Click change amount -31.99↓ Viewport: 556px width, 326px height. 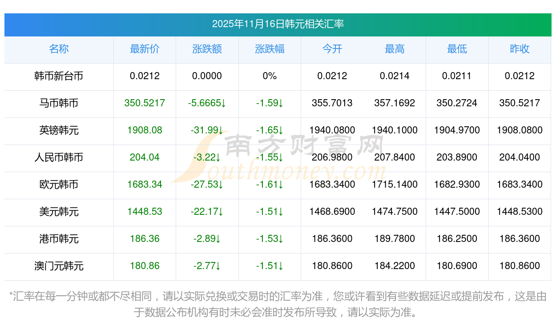(207, 130)
